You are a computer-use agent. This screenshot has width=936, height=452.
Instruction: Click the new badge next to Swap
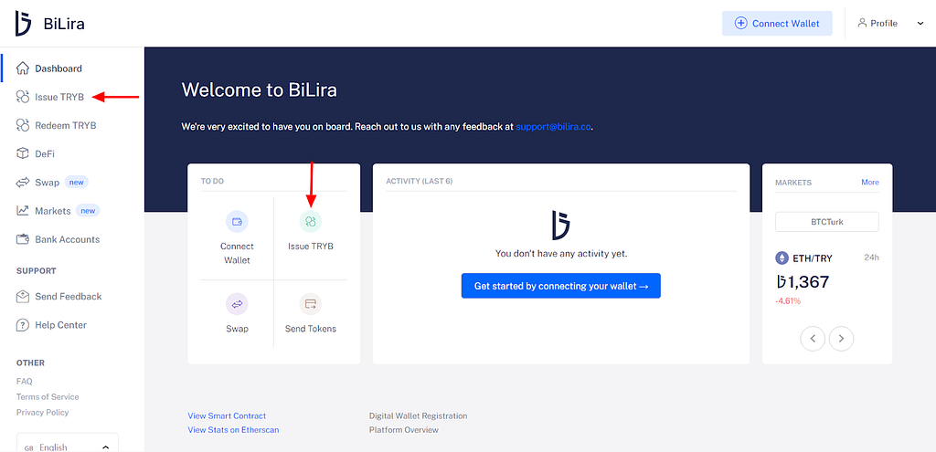(77, 182)
